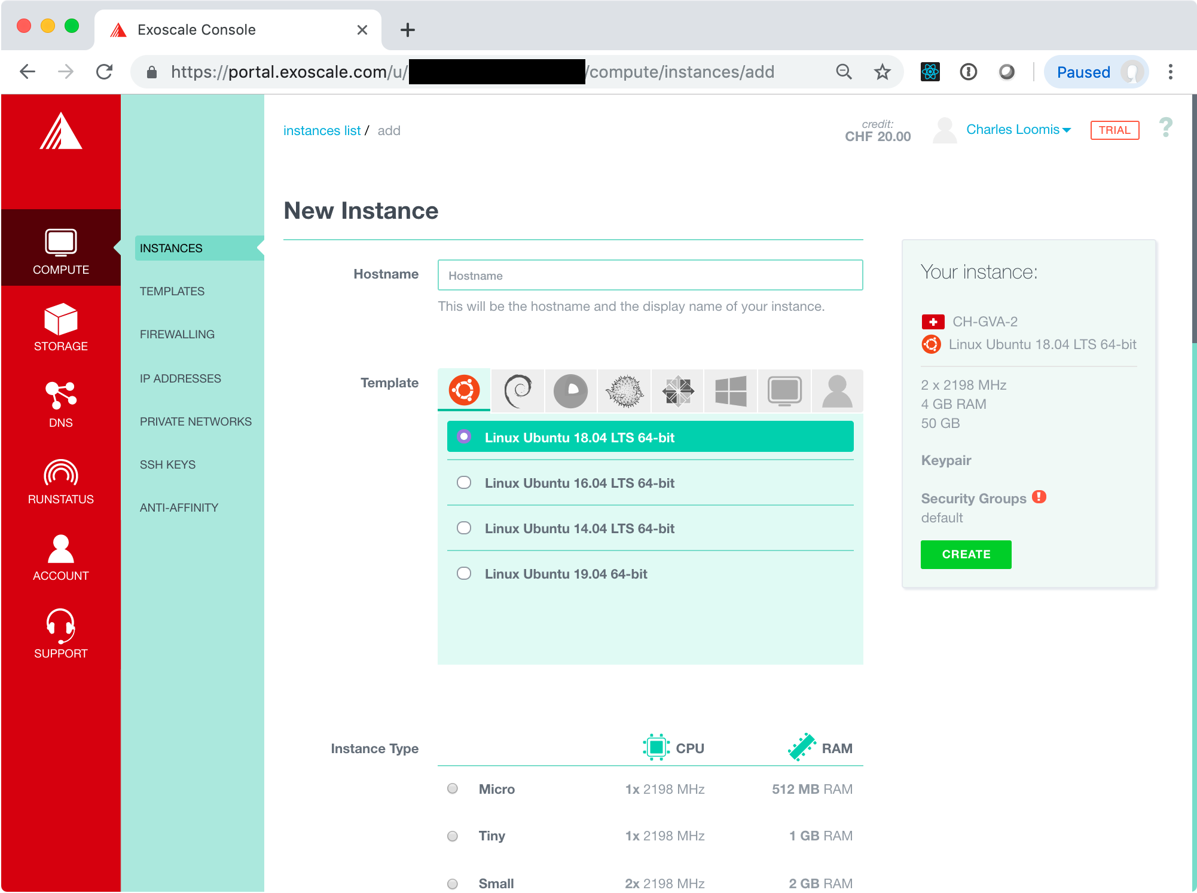The image size is (1197, 893).
Task: Open the Firewalling menu item
Action: (177, 334)
